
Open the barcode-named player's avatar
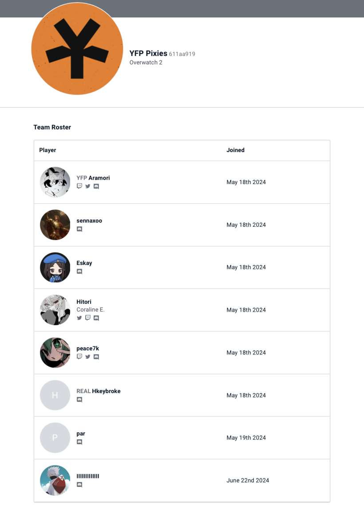click(x=55, y=480)
